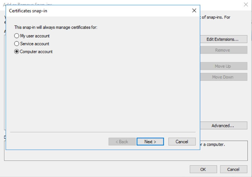Click the "< Back" button
Viewport: 252px width, 177px height.
pyautogui.click(x=122, y=141)
